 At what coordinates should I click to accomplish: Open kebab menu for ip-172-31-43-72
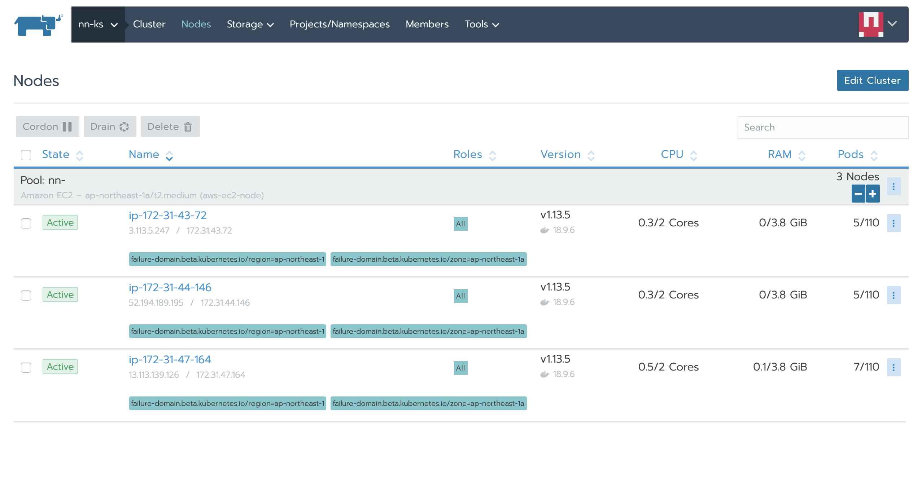[x=894, y=223]
